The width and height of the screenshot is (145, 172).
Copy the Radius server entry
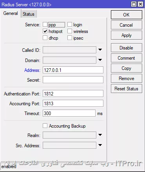[127, 68]
